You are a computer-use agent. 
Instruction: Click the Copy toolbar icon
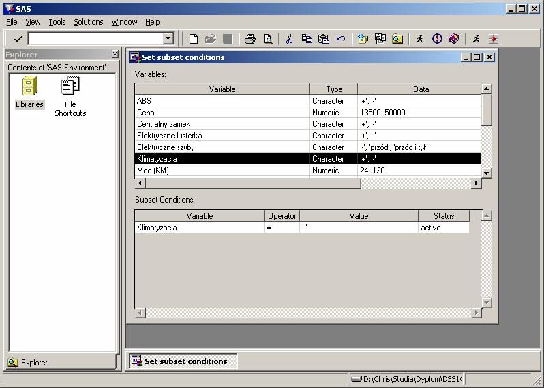pyautogui.click(x=307, y=39)
